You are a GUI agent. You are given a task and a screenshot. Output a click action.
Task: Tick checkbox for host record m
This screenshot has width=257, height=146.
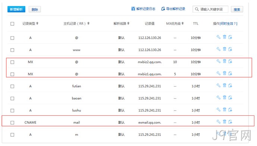12,135
